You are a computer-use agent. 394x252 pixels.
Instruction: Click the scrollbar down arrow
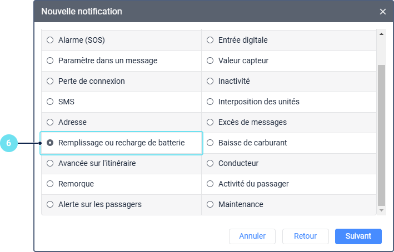(x=381, y=210)
